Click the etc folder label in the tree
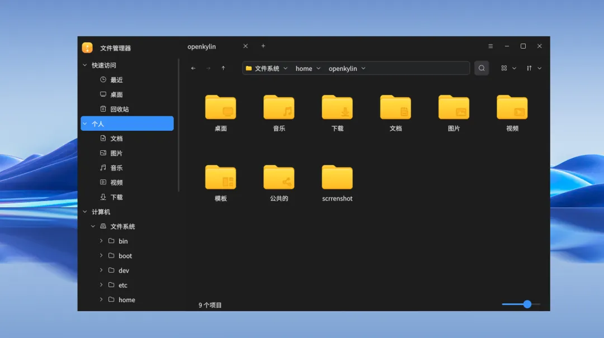This screenshot has width=604, height=338. [x=123, y=285]
